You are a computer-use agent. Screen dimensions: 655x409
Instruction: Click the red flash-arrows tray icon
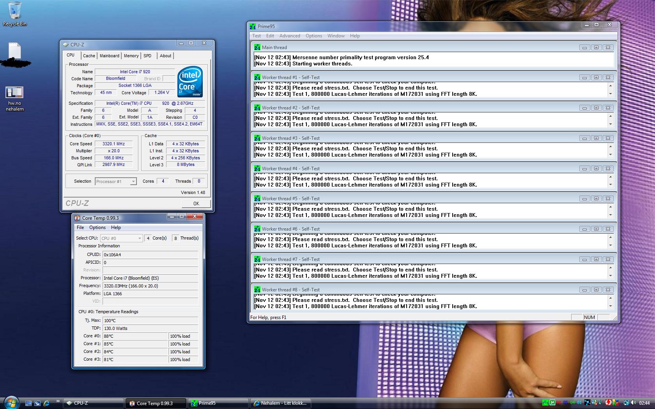[x=608, y=403]
